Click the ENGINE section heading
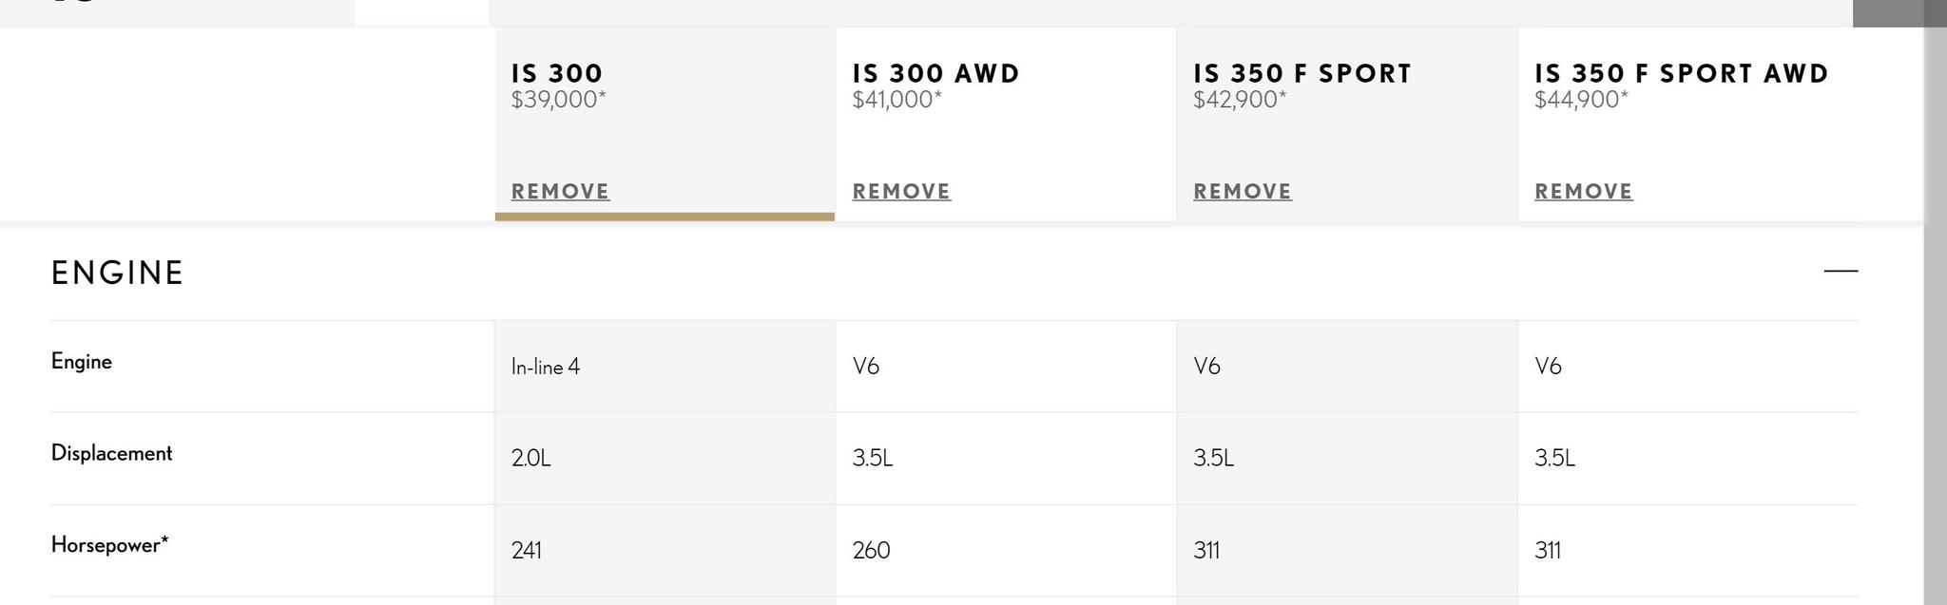 pos(117,274)
